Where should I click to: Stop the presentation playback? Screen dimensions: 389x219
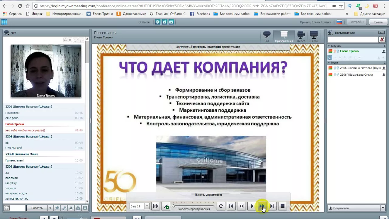coord(283,206)
